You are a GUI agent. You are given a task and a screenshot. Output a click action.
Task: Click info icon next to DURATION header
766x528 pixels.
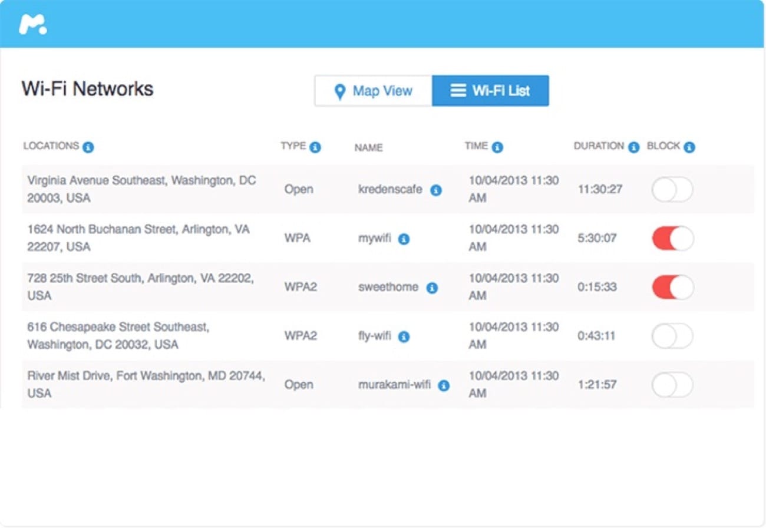click(634, 147)
